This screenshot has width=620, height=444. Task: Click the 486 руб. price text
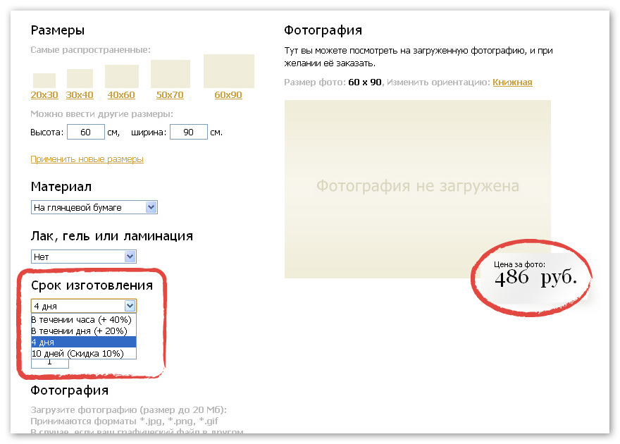pyautogui.click(x=535, y=278)
